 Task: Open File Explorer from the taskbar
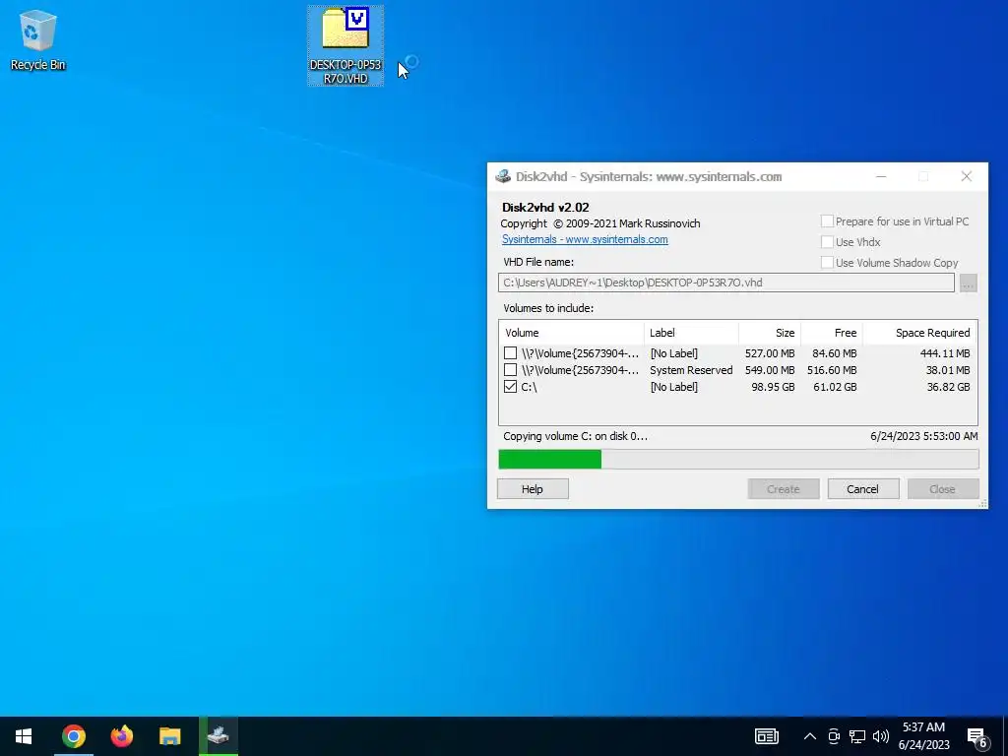pyautogui.click(x=169, y=736)
